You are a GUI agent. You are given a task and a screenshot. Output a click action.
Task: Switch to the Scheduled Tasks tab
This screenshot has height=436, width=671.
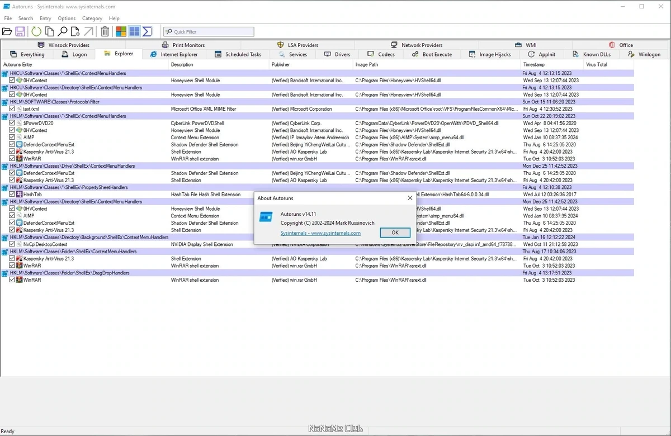pyautogui.click(x=238, y=54)
